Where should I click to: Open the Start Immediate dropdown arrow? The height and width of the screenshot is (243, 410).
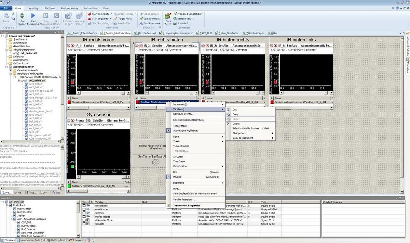pos(112,14)
